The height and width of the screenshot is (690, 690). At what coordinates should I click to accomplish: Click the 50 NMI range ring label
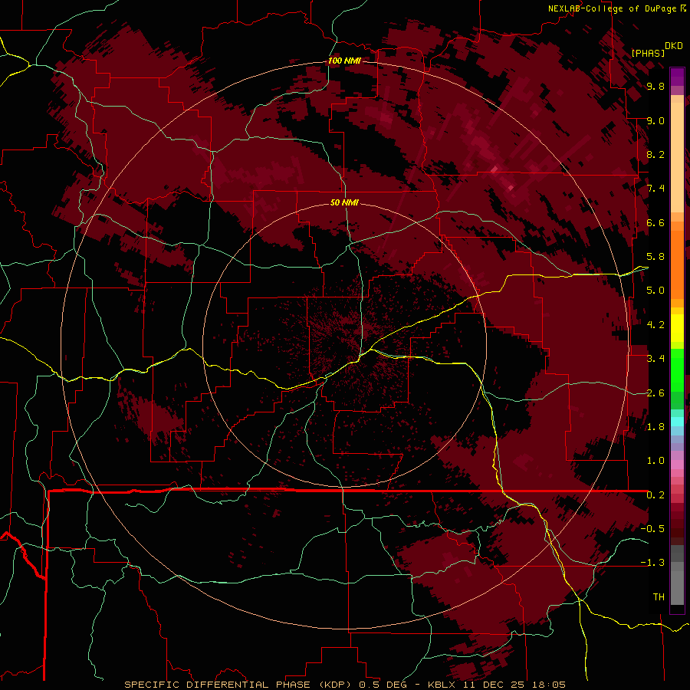(344, 202)
